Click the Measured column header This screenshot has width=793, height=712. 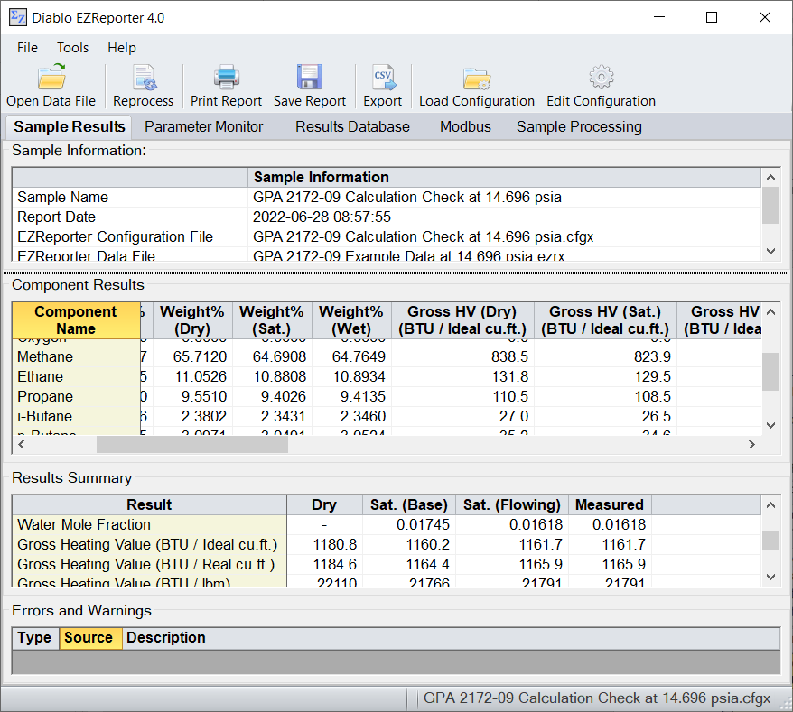pos(610,504)
